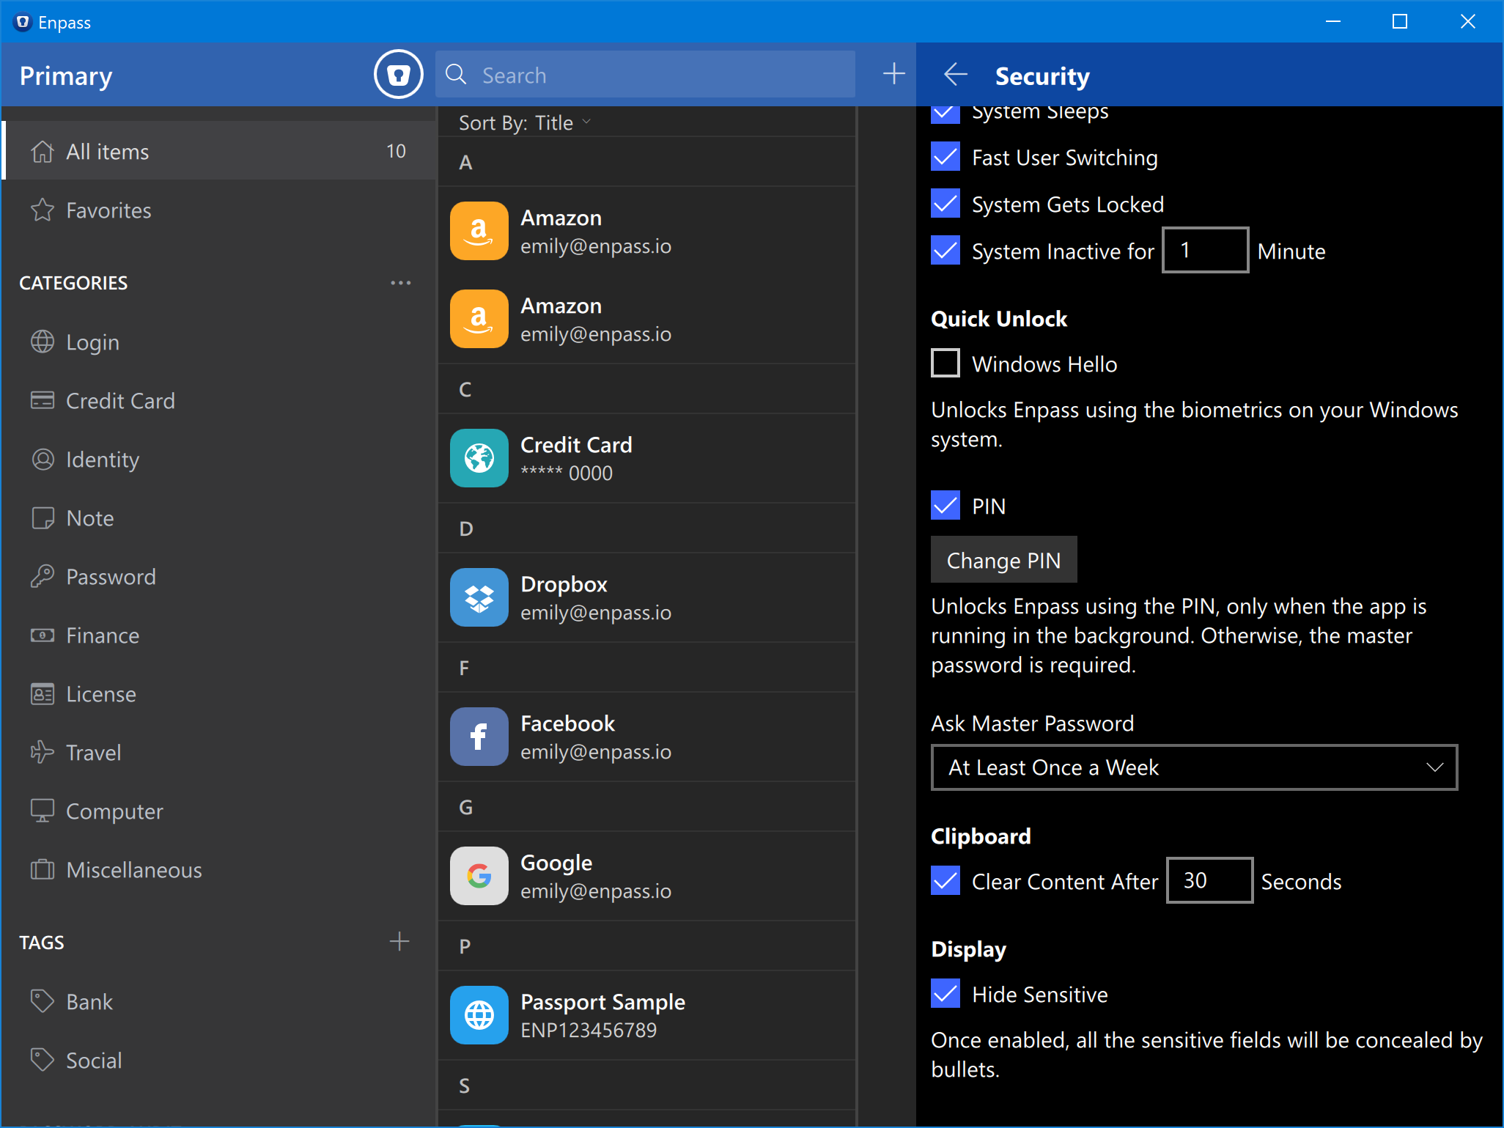
Task: Open Favorites in sidebar
Action: tap(218, 210)
